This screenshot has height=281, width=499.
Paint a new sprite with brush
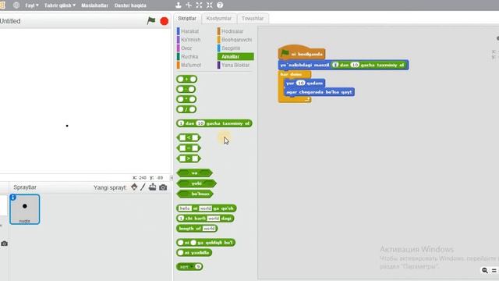click(x=143, y=187)
